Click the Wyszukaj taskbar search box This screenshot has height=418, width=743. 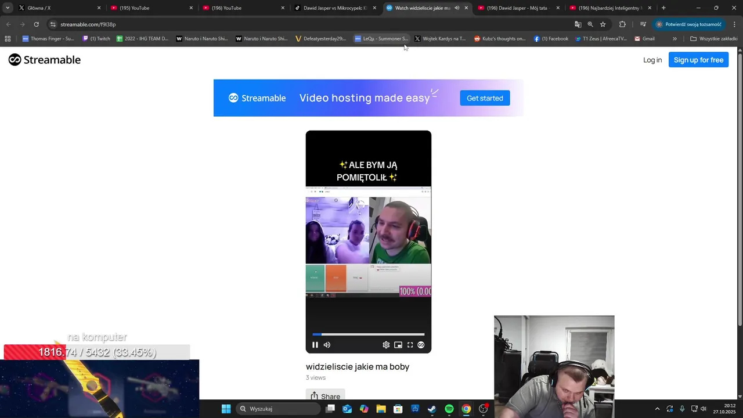(x=278, y=409)
